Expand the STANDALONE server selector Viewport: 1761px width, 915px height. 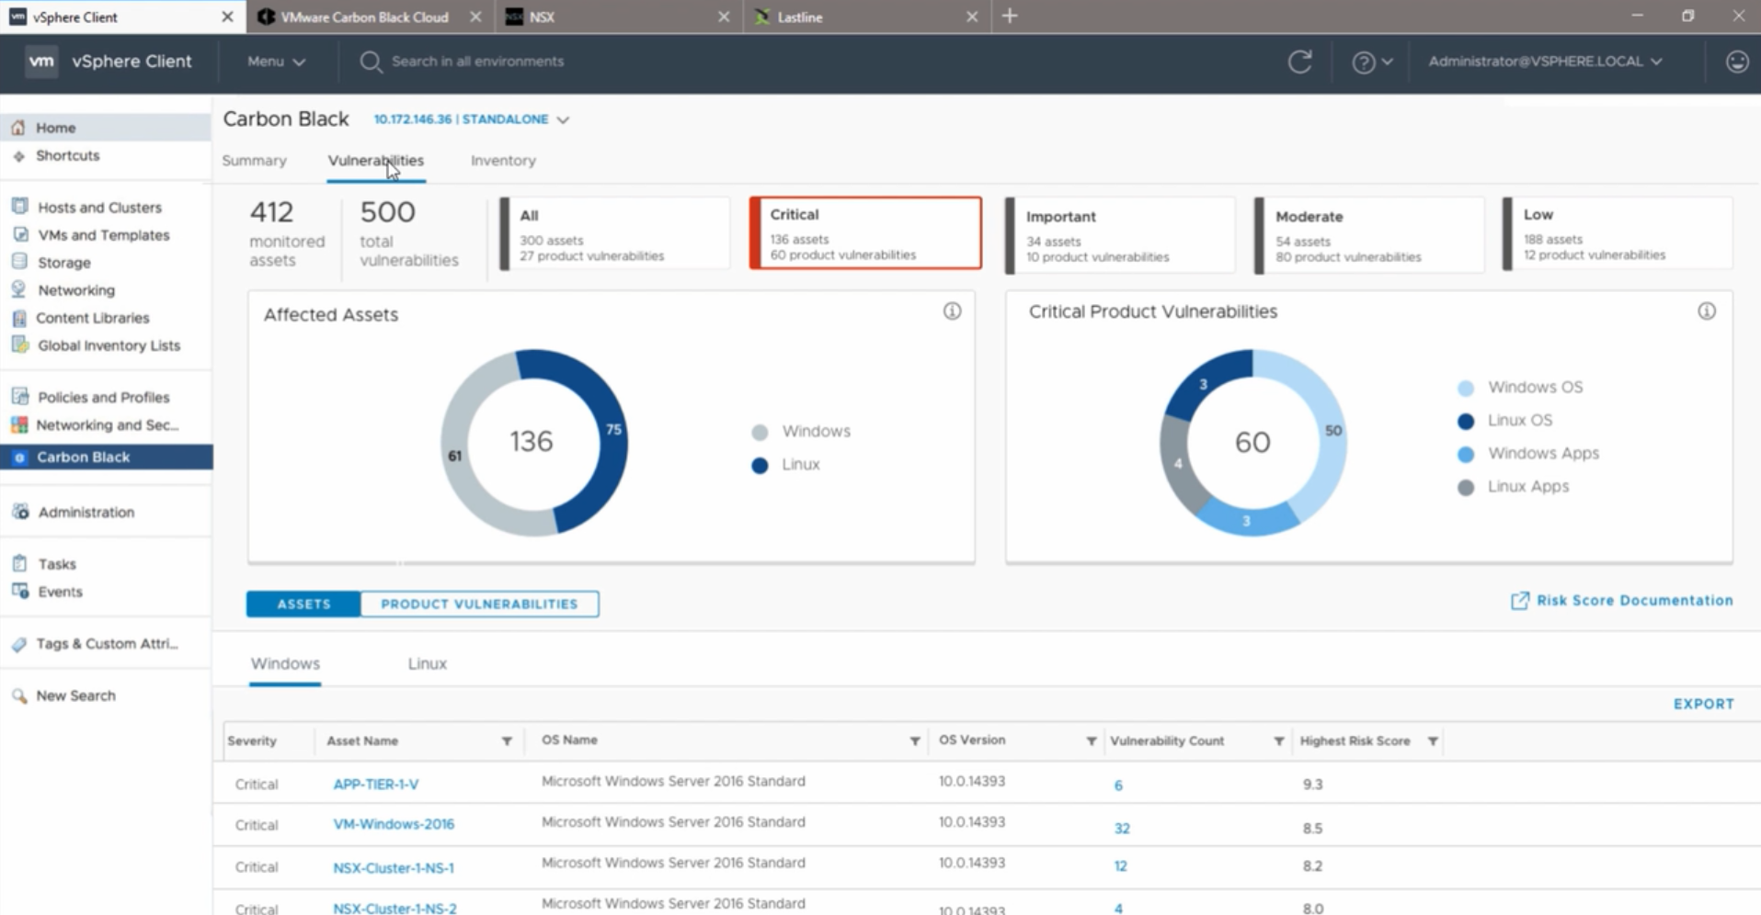tap(563, 119)
